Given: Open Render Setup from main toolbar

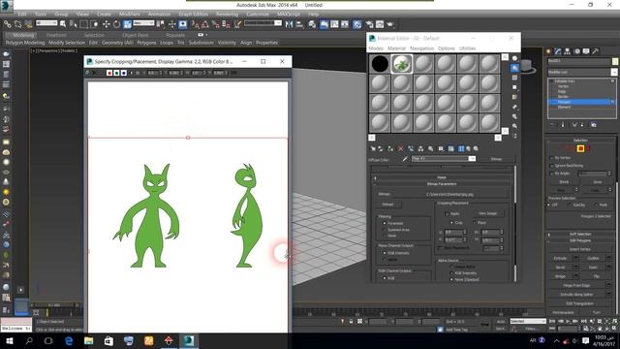Looking at the screenshot, I should click(x=369, y=24).
